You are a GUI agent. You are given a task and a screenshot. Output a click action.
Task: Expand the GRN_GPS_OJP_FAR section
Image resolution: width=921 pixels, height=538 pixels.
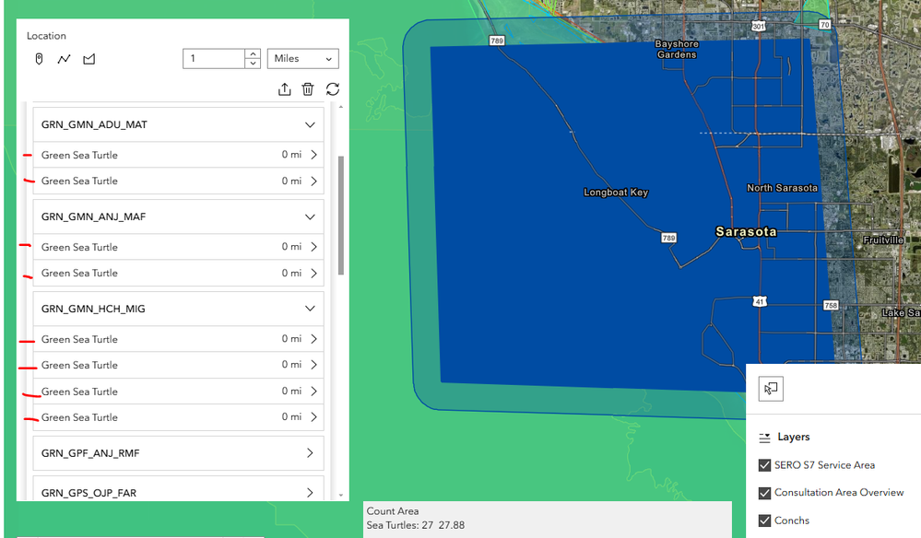point(310,491)
